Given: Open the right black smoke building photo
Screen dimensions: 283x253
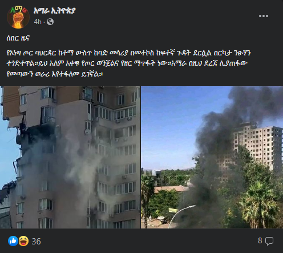Looking at the screenshot, I should coord(212,157).
